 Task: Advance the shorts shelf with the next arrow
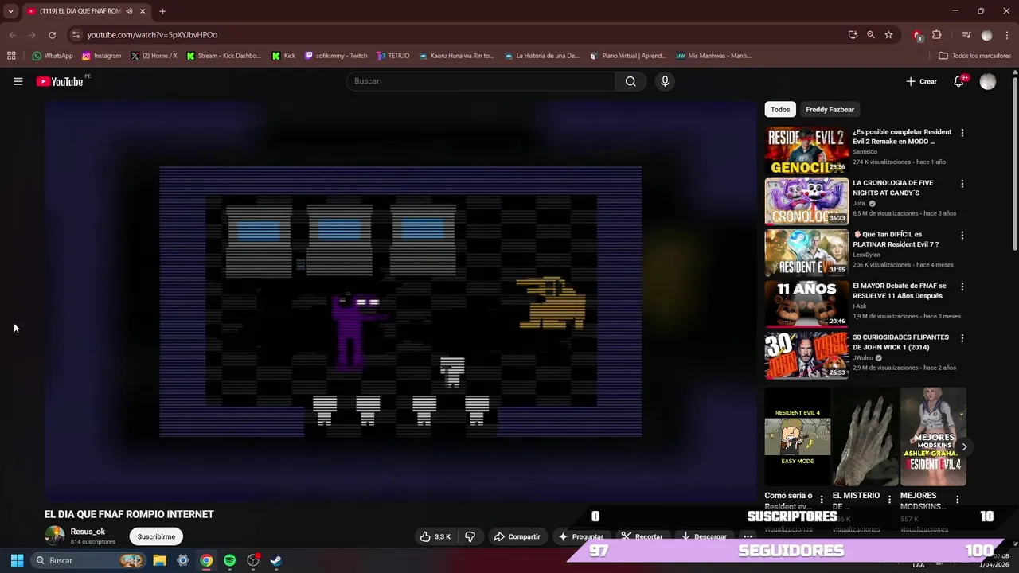point(964,446)
